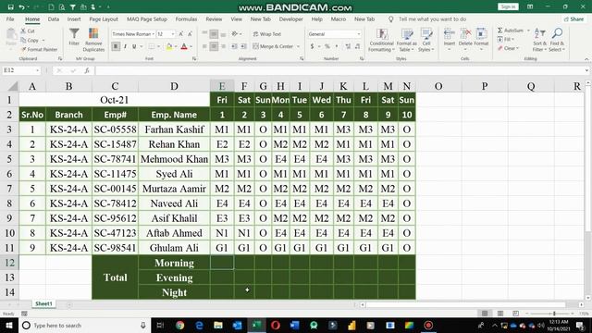The image size is (592, 333).
Task: Expand the formula bar chevron
Action: pyautogui.click(x=586, y=70)
